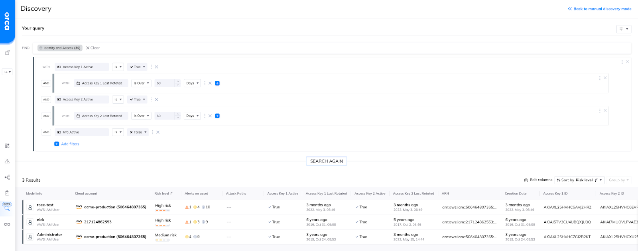Open query settings sliders icon
Image resolution: width=638 pixels, height=251 pixels.
point(624,29)
